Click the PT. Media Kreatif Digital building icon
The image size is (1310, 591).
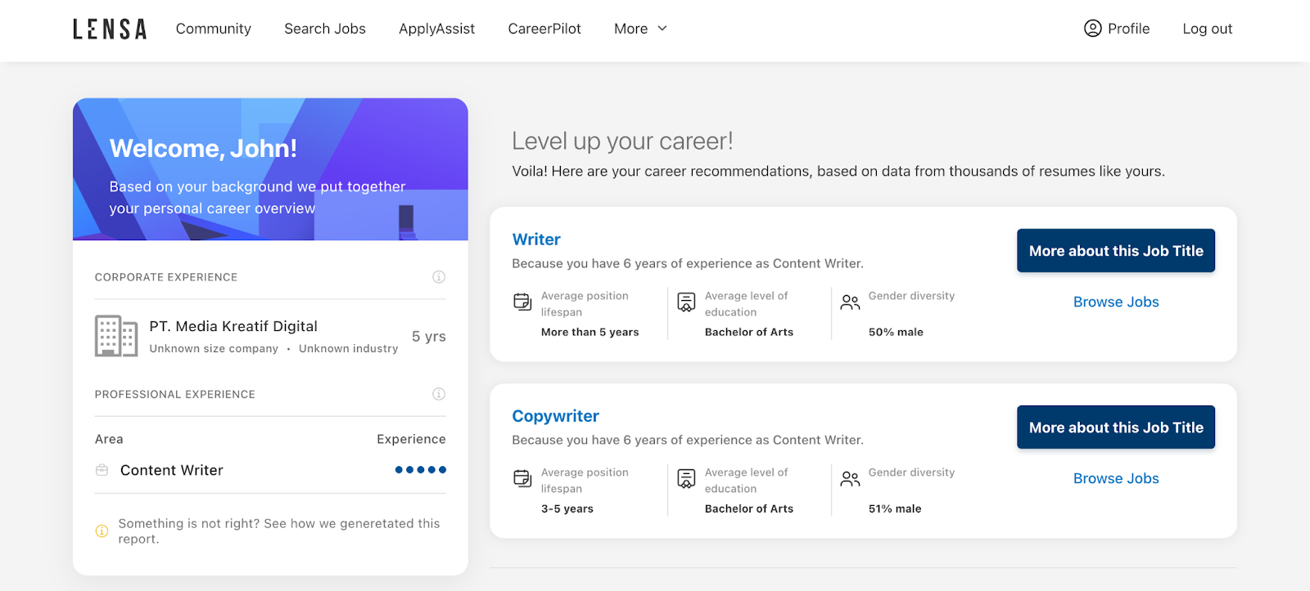click(115, 336)
